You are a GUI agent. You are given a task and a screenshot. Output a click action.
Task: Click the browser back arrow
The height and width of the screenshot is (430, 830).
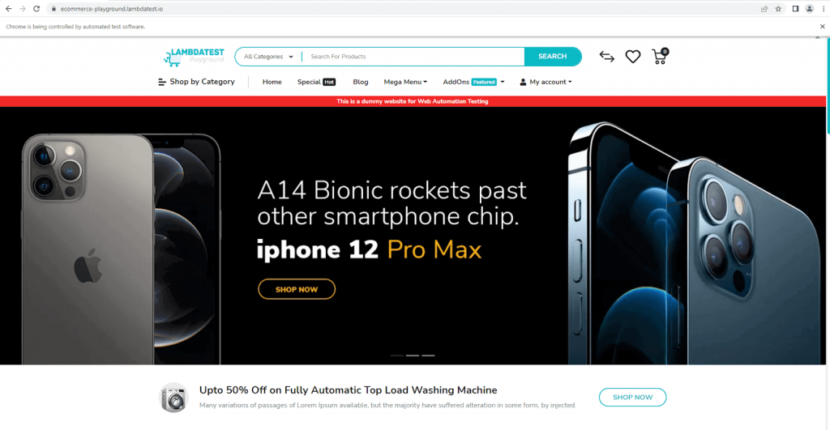[x=8, y=8]
